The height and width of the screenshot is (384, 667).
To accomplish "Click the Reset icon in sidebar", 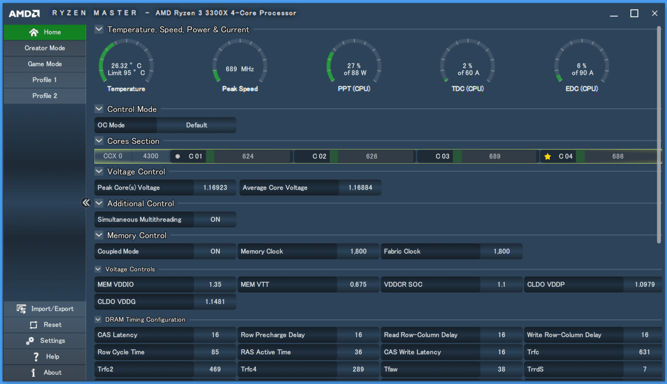I will 34,325.
